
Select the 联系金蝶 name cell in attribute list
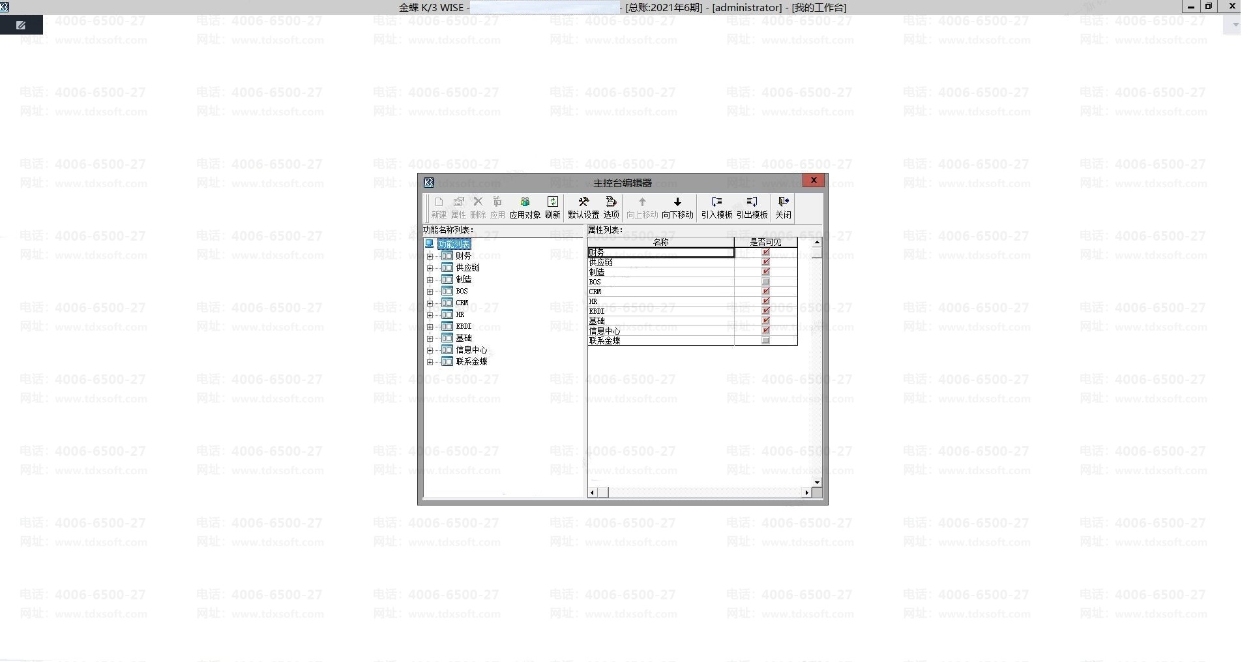pyautogui.click(x=661, y=340)
